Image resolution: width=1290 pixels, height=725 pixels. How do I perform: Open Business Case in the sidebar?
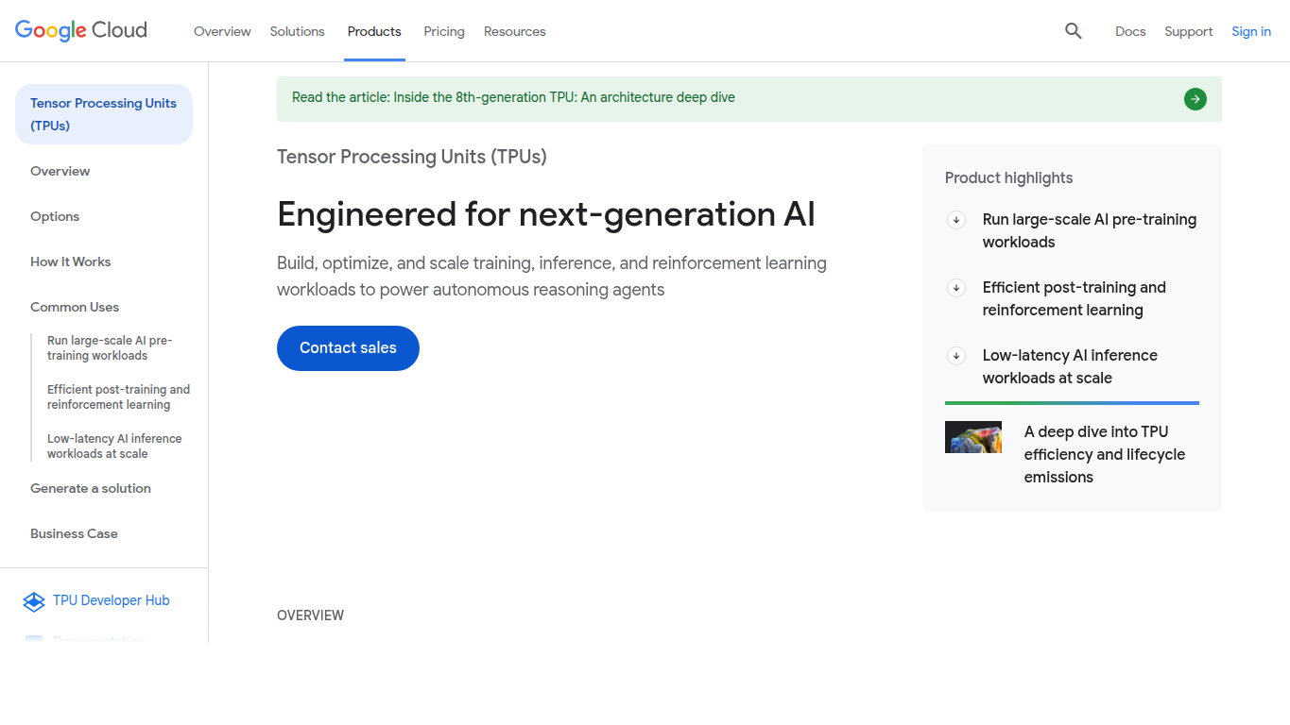pyautogui.click(x=74, y=533)
